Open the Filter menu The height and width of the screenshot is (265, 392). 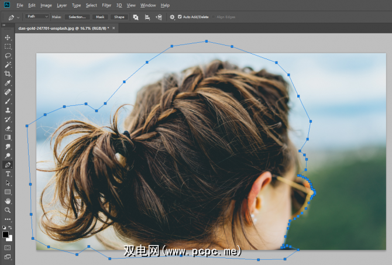coord(106,5)
